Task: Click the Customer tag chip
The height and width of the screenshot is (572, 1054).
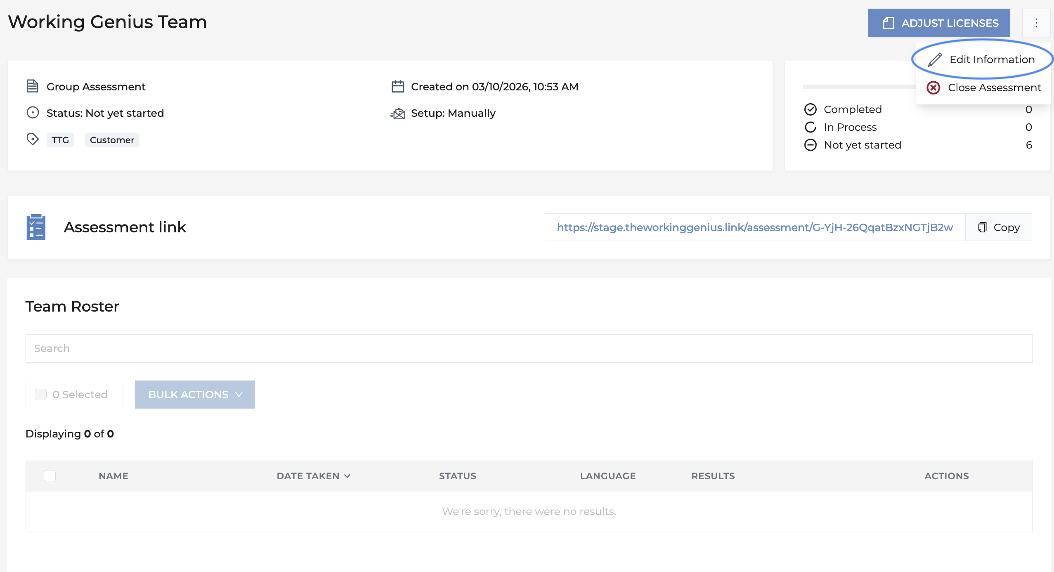Action: point(112,140)
